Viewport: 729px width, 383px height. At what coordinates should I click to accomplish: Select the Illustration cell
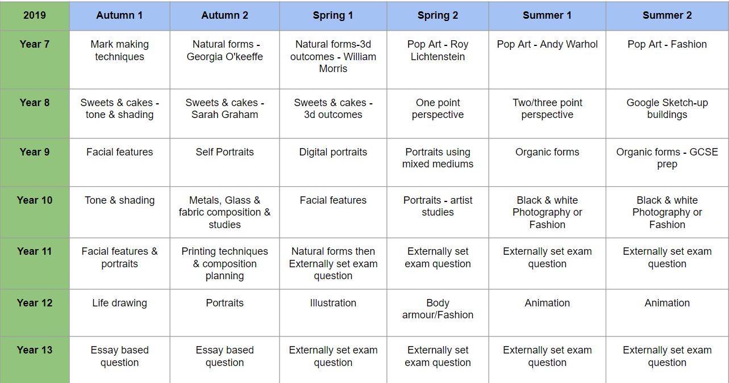point(333,313)
